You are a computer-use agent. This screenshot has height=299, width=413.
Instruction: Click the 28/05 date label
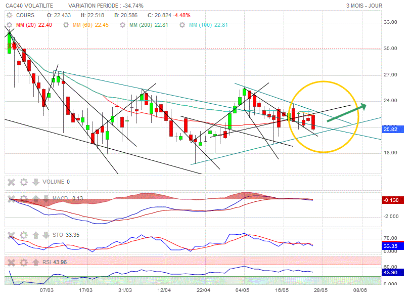[321, 290]
